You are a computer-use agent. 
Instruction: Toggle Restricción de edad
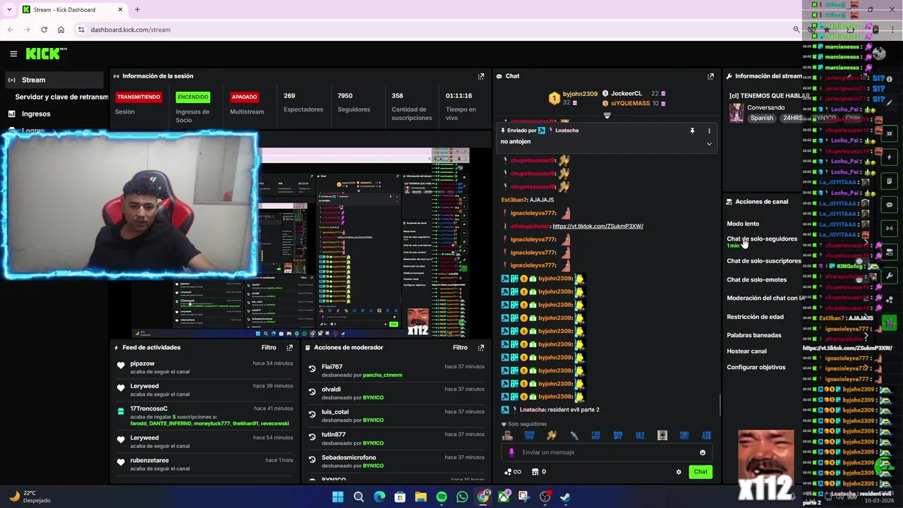pos(755,317)
